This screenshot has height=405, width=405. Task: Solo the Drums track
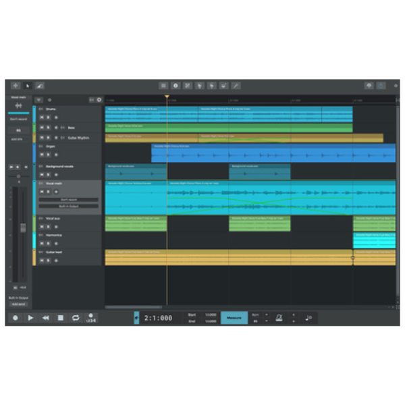coord(49,117)
